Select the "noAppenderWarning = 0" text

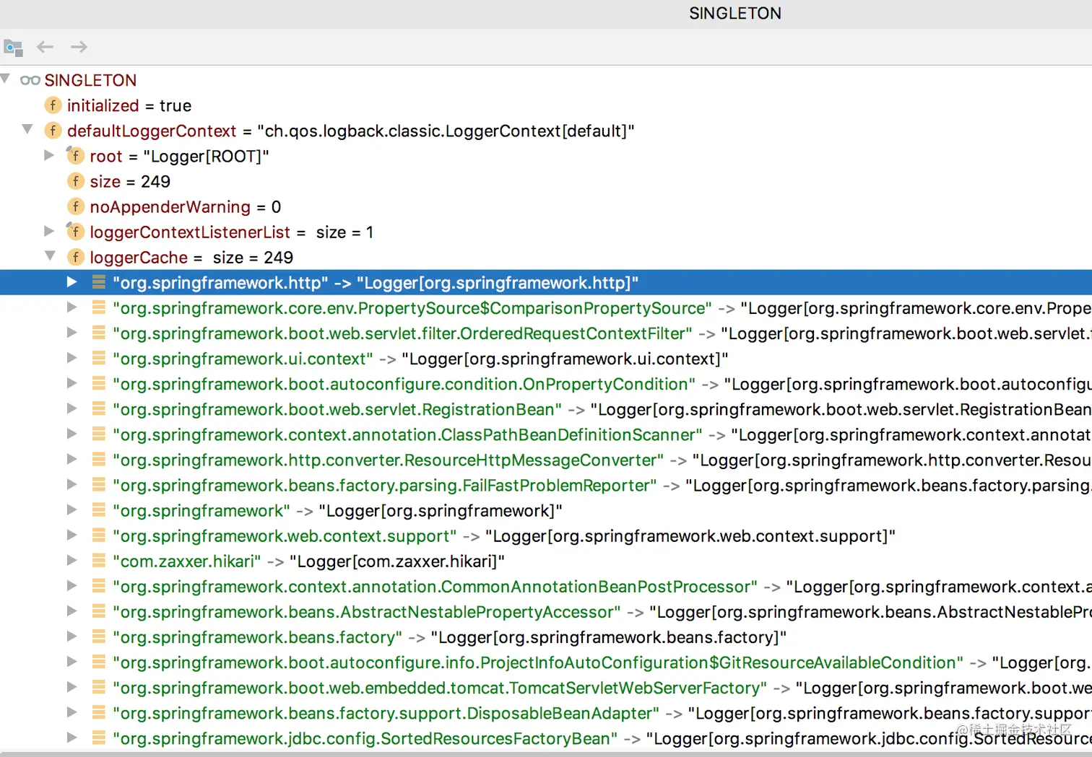(x=186, y=207)
